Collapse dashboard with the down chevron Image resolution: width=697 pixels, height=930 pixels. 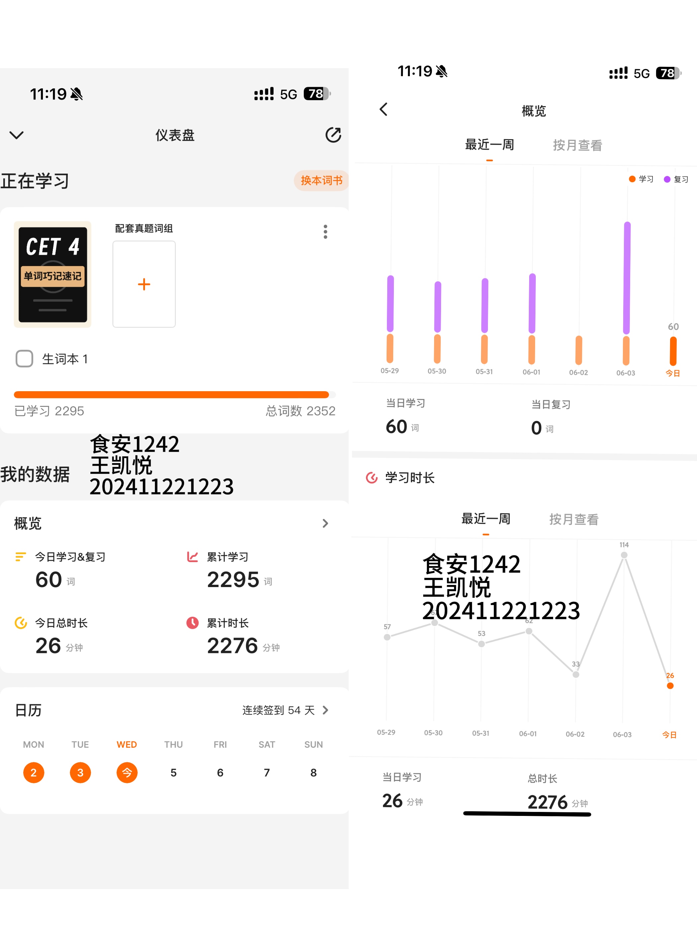[17, 135]
